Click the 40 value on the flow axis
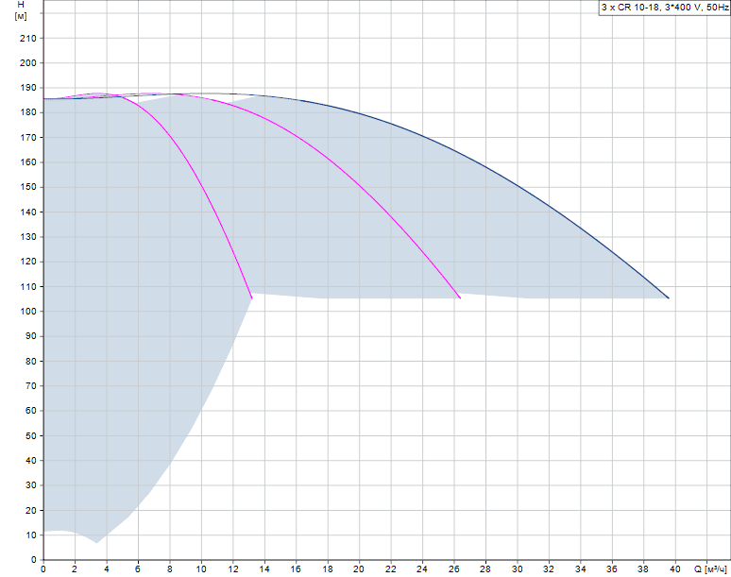The image size is (731, 577). click(675, 569)
